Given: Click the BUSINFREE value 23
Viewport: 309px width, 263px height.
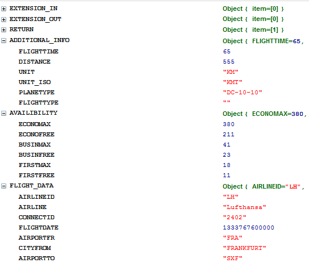Looking at the screenshot, I should pos(227,155).
